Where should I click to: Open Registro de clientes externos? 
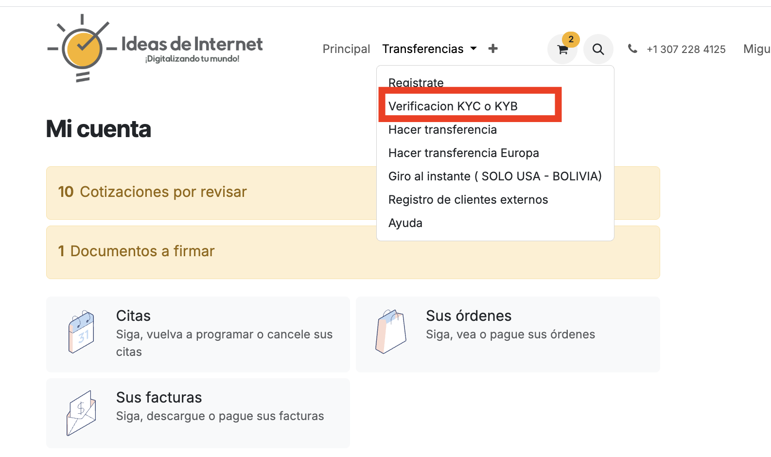click(468, 200)
